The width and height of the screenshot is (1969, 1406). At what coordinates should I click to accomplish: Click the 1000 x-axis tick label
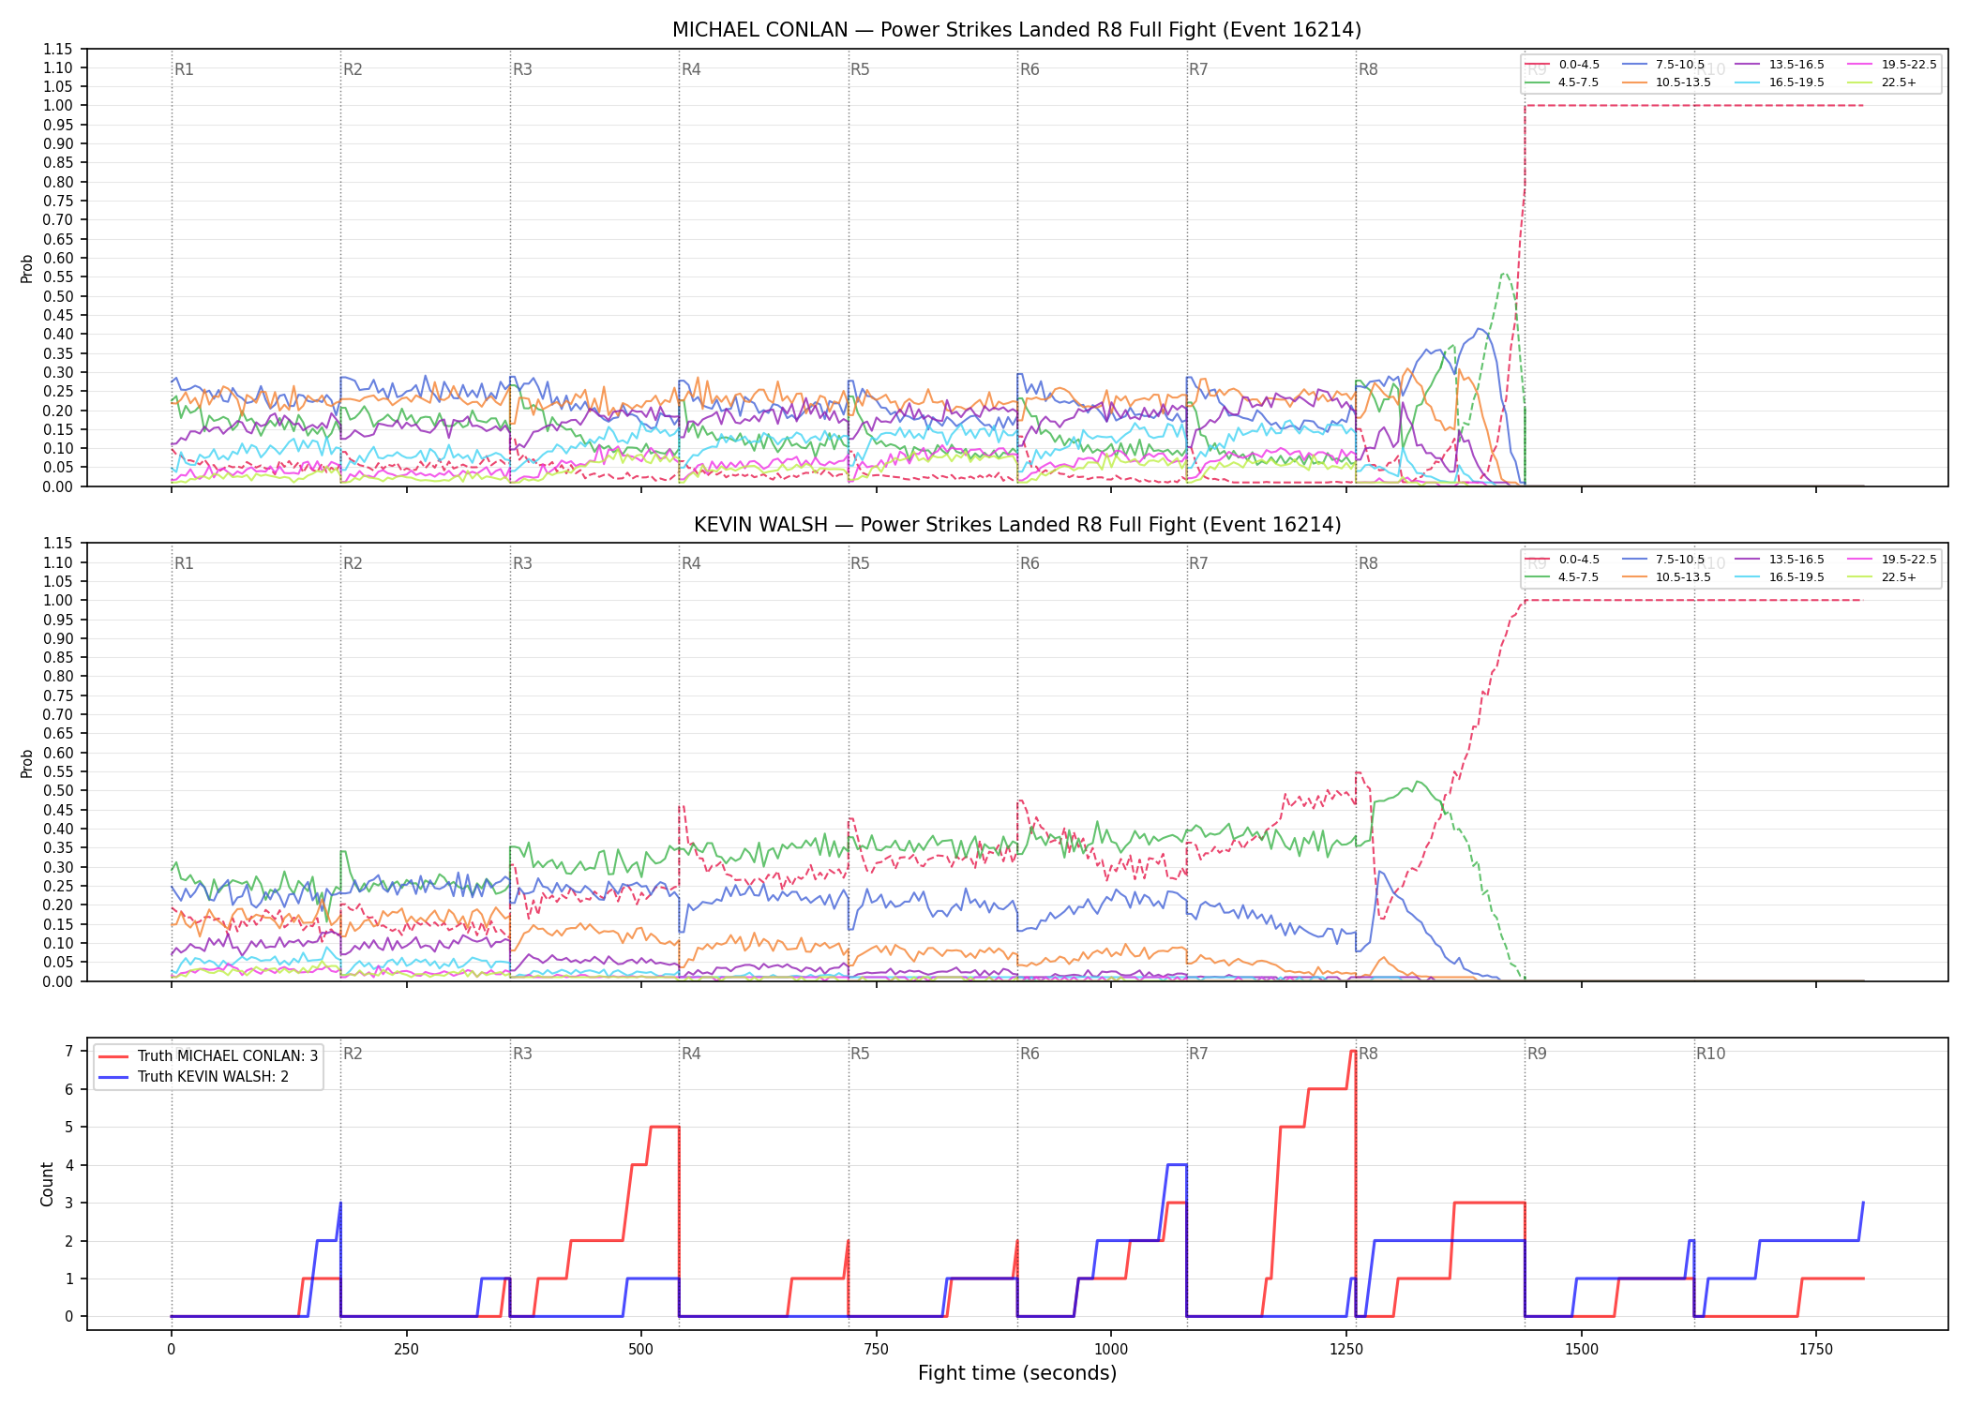tap(1111, 1350)
